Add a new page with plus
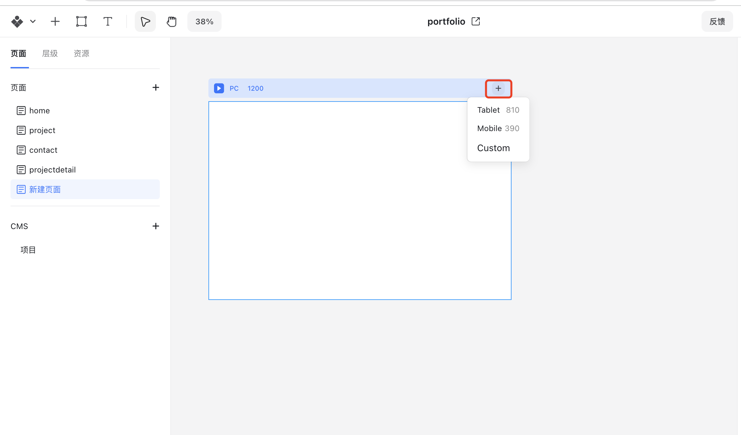 (x=155, y=87)
